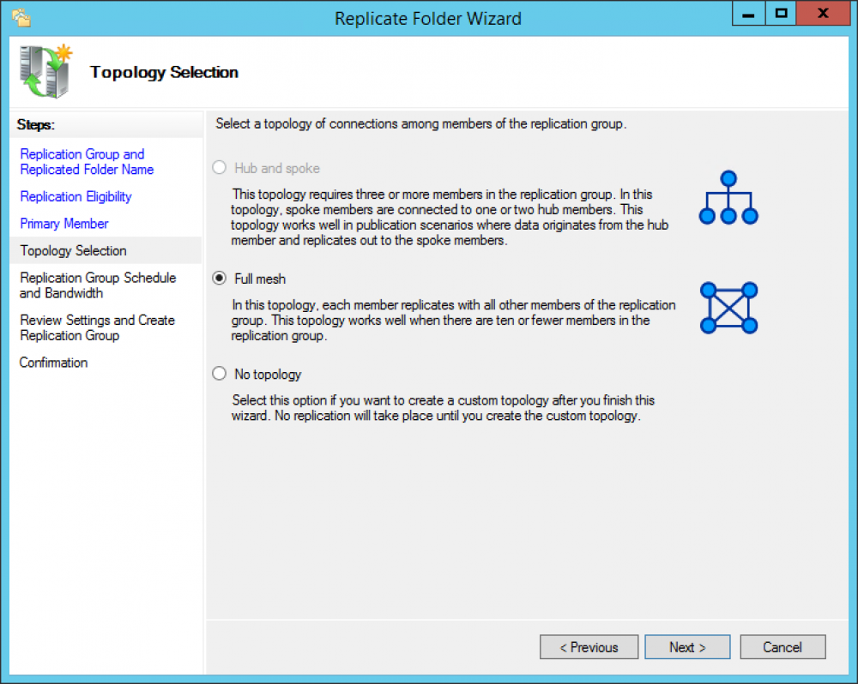Select the Topology Selection step in the sidebar
The height and width of the screenshot is (684, 858).
(72, 250)
